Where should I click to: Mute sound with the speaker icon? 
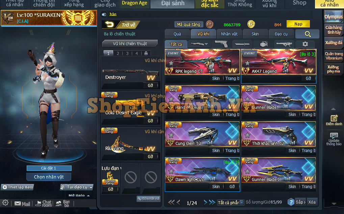(104, 14)
